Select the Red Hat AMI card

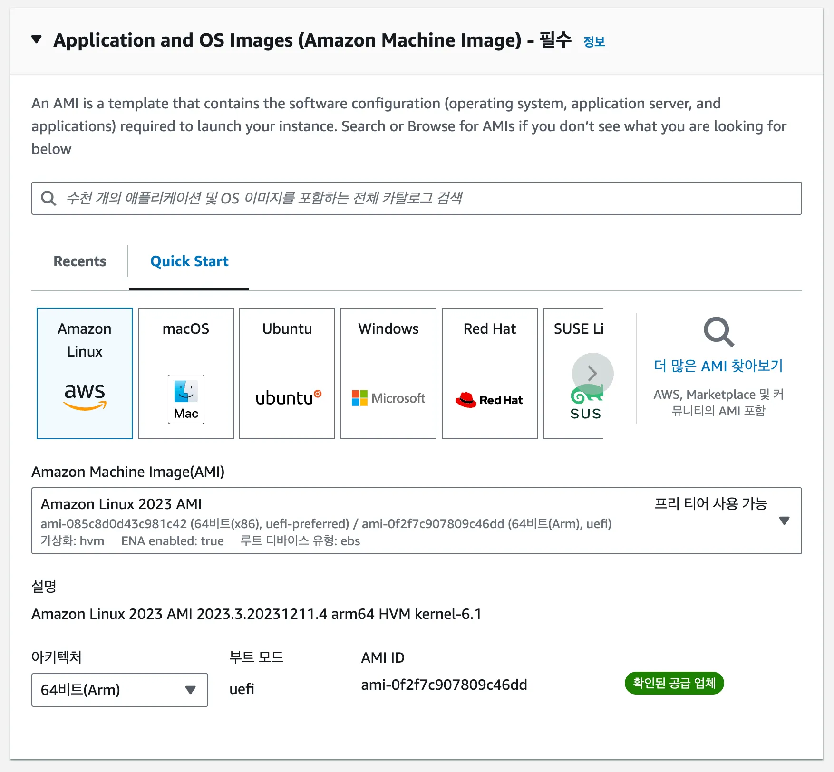click(490, 373)
